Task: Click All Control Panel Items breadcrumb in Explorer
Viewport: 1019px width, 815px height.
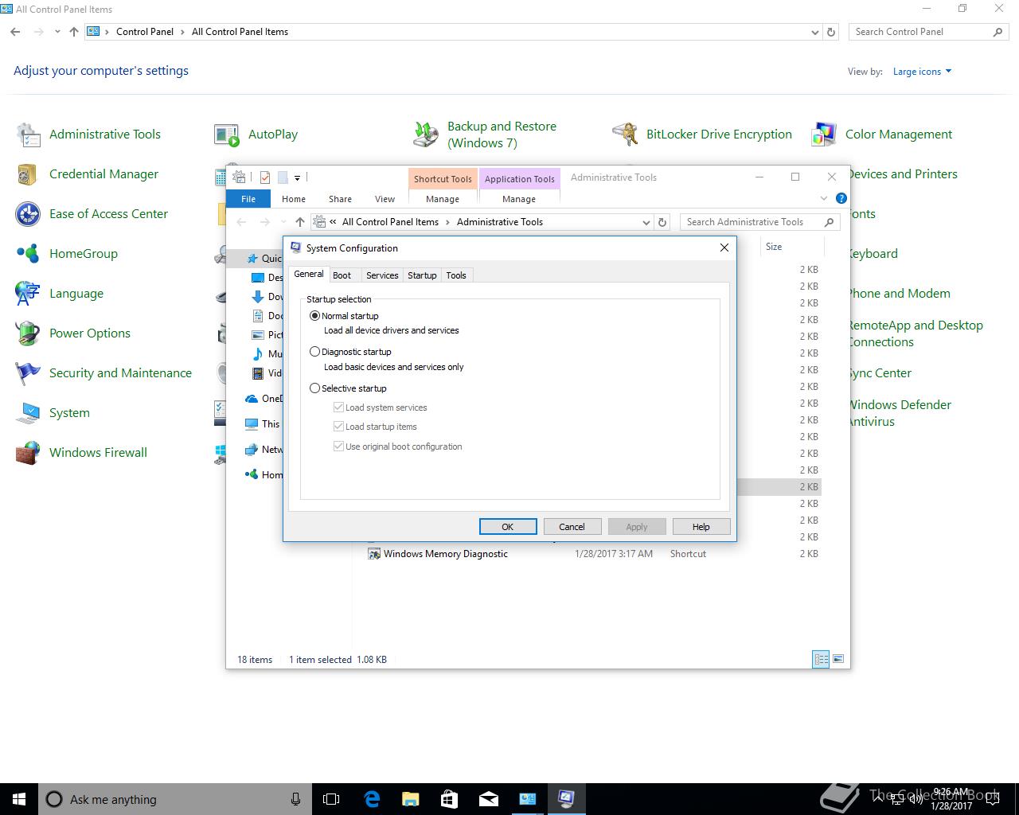Action: coord(390,222)
